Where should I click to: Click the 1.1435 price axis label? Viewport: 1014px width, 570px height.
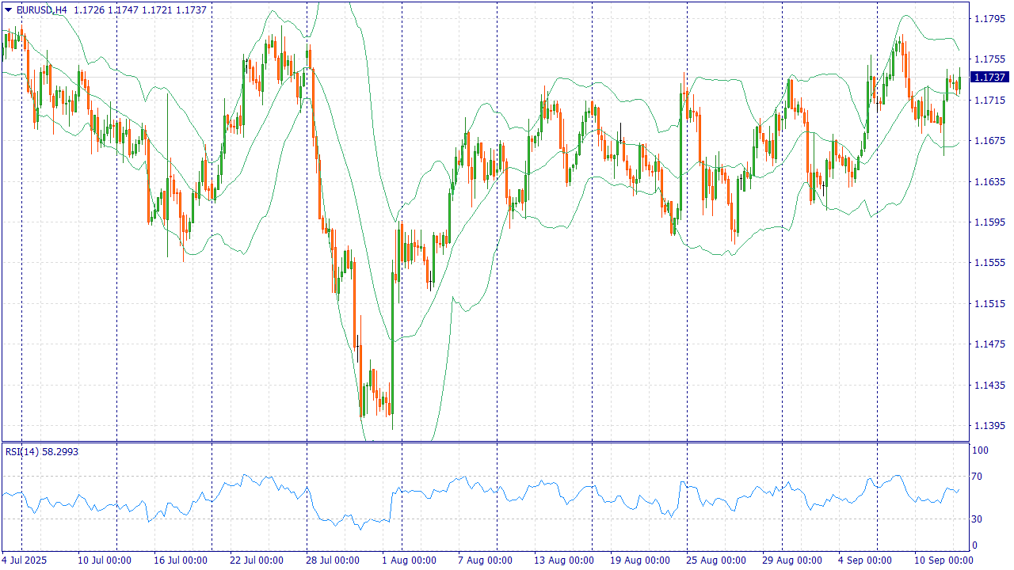pyautogui.click(x=989, y=385)
